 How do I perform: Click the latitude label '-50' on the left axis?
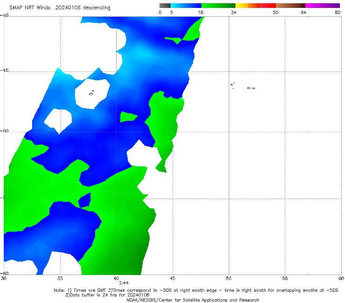point(4,131)
